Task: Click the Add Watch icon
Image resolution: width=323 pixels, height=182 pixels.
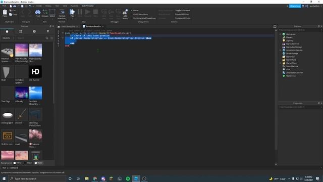Action: [125, 12]
